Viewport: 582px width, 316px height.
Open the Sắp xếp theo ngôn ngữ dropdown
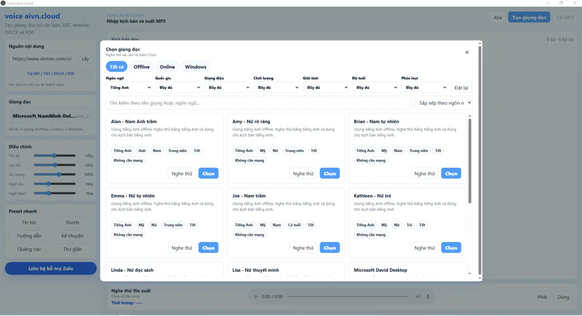coord(443,103)
